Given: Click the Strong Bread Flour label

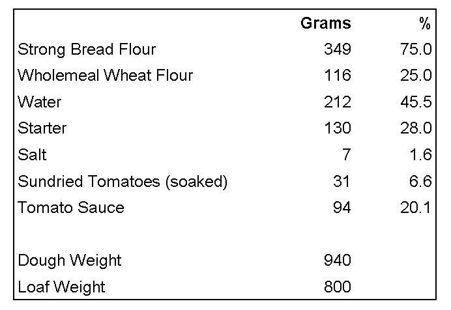Looking at the screenshot, I should (x=87, y=49).
